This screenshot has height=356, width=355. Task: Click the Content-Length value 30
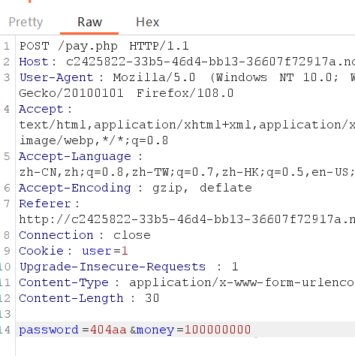coord(152,298)
